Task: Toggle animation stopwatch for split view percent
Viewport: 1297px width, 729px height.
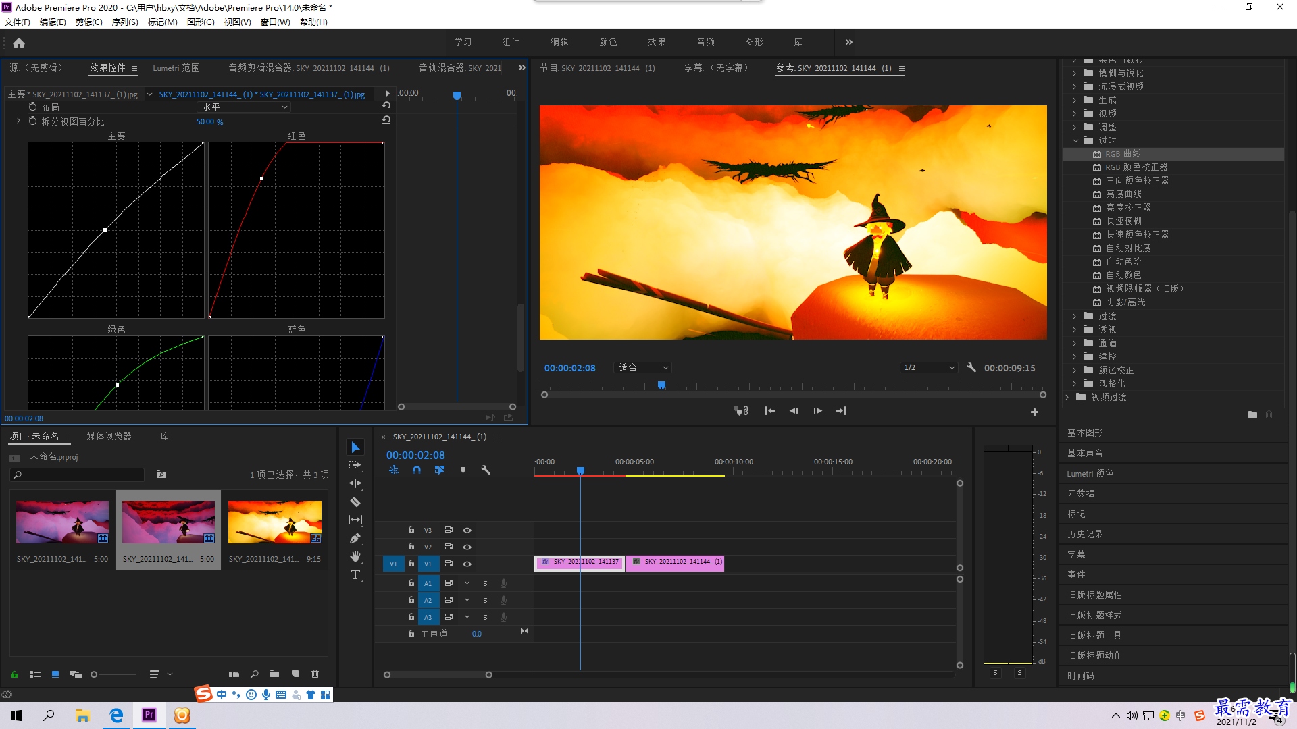Action: click(x=32, y=121)
